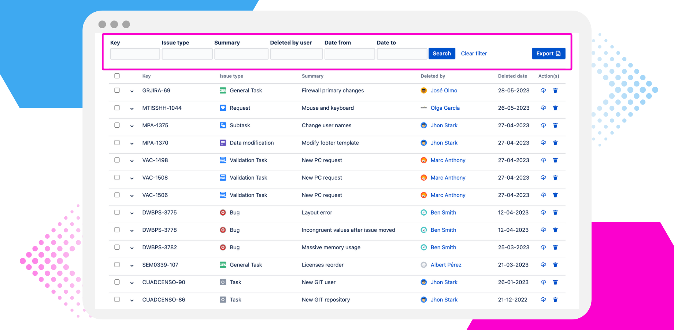
Task: Click the Deleted by column header
Action: [433, 76]
